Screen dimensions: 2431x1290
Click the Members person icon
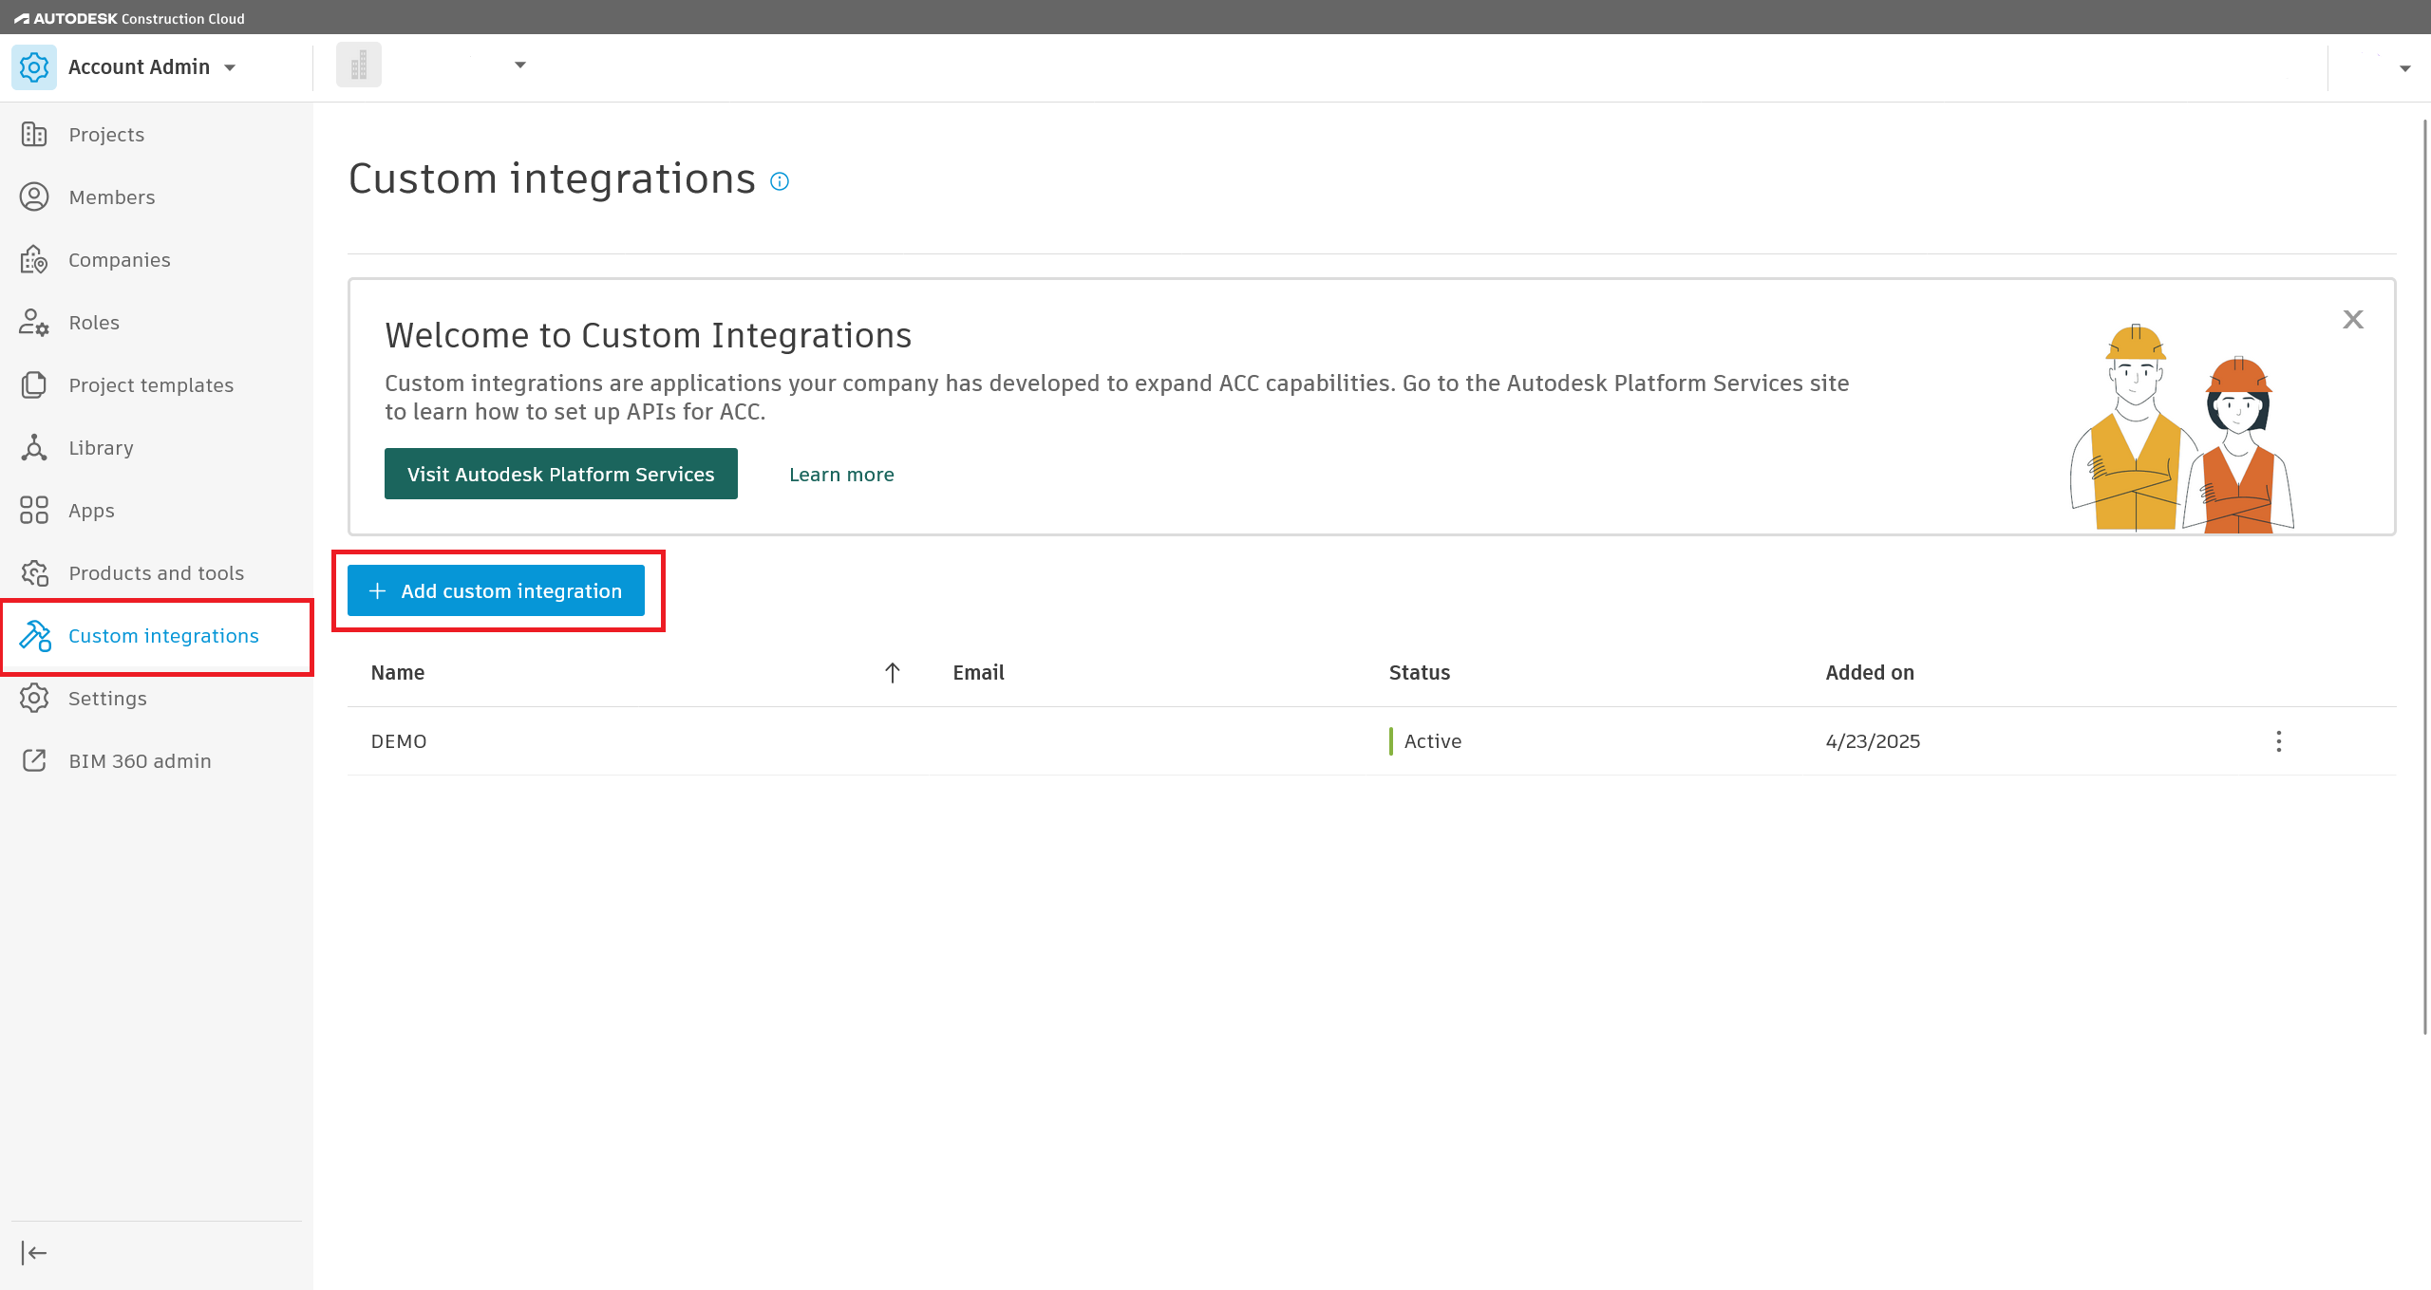[34, 197]
